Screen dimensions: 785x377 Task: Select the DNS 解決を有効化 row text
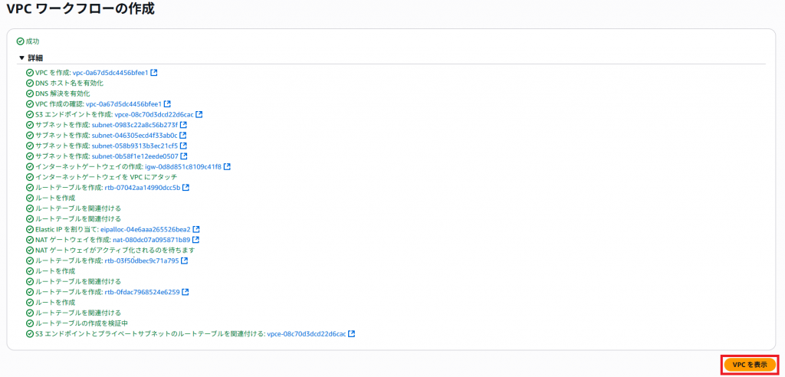coord(63,93)
